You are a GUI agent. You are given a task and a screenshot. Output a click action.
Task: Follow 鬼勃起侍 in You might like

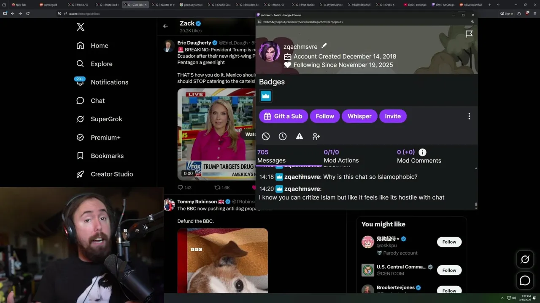449,242
